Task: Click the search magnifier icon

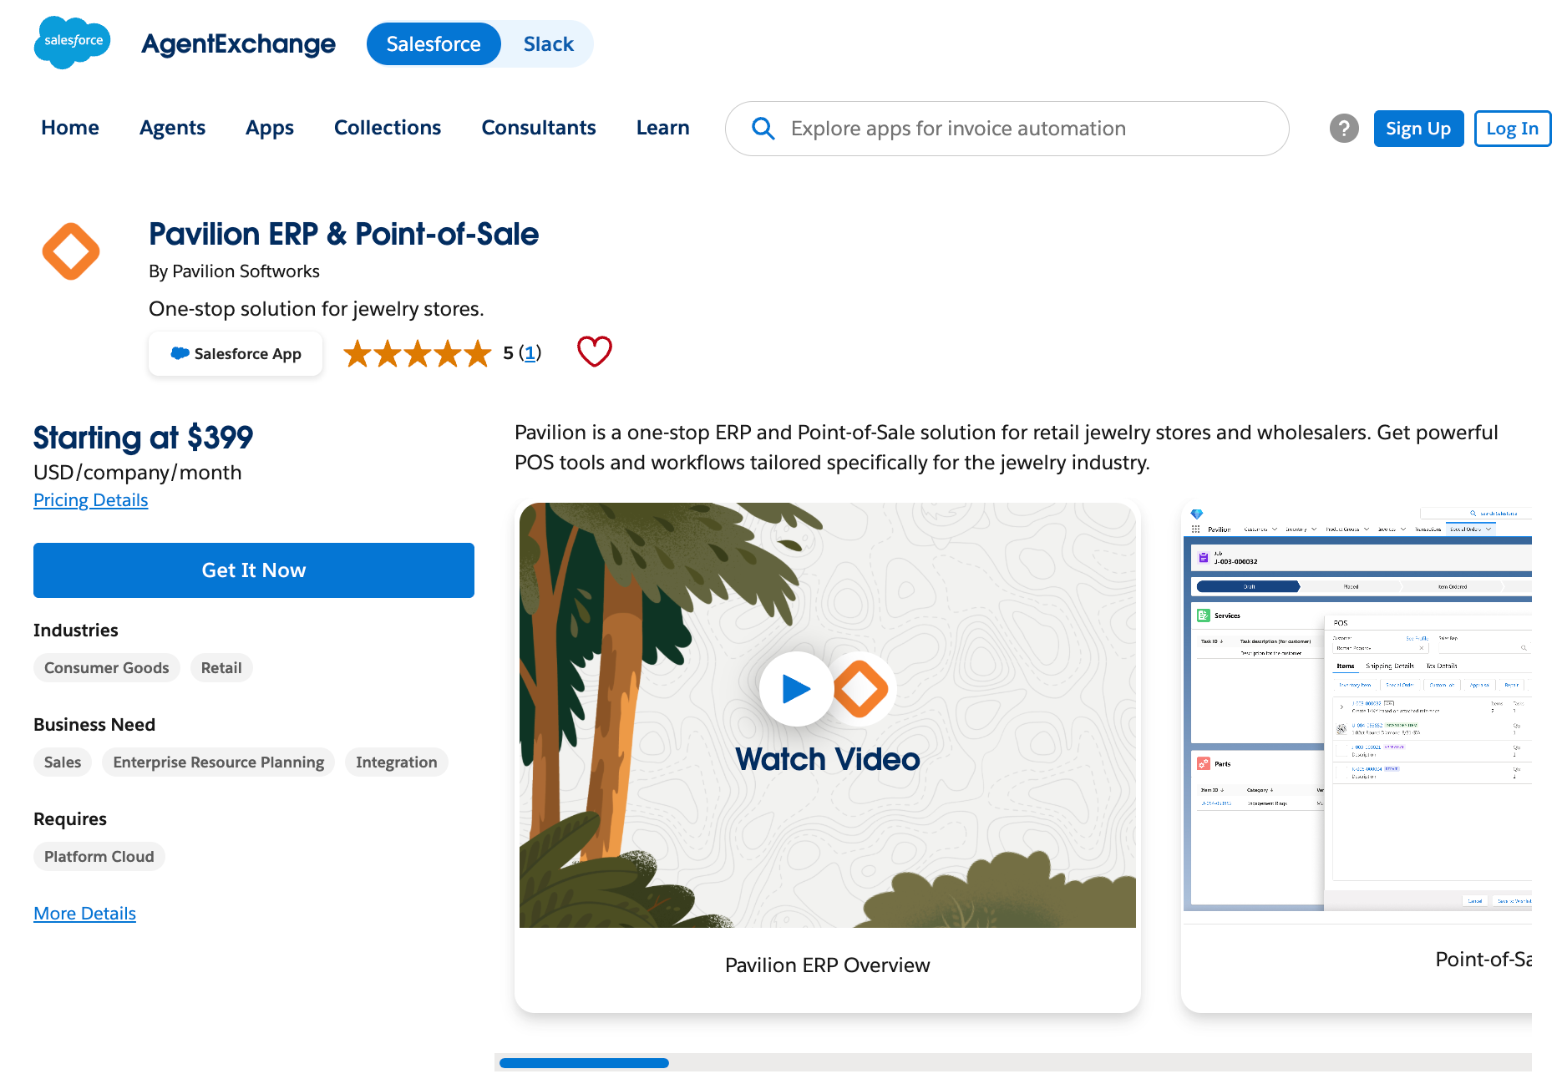Action: coord(763,129)
